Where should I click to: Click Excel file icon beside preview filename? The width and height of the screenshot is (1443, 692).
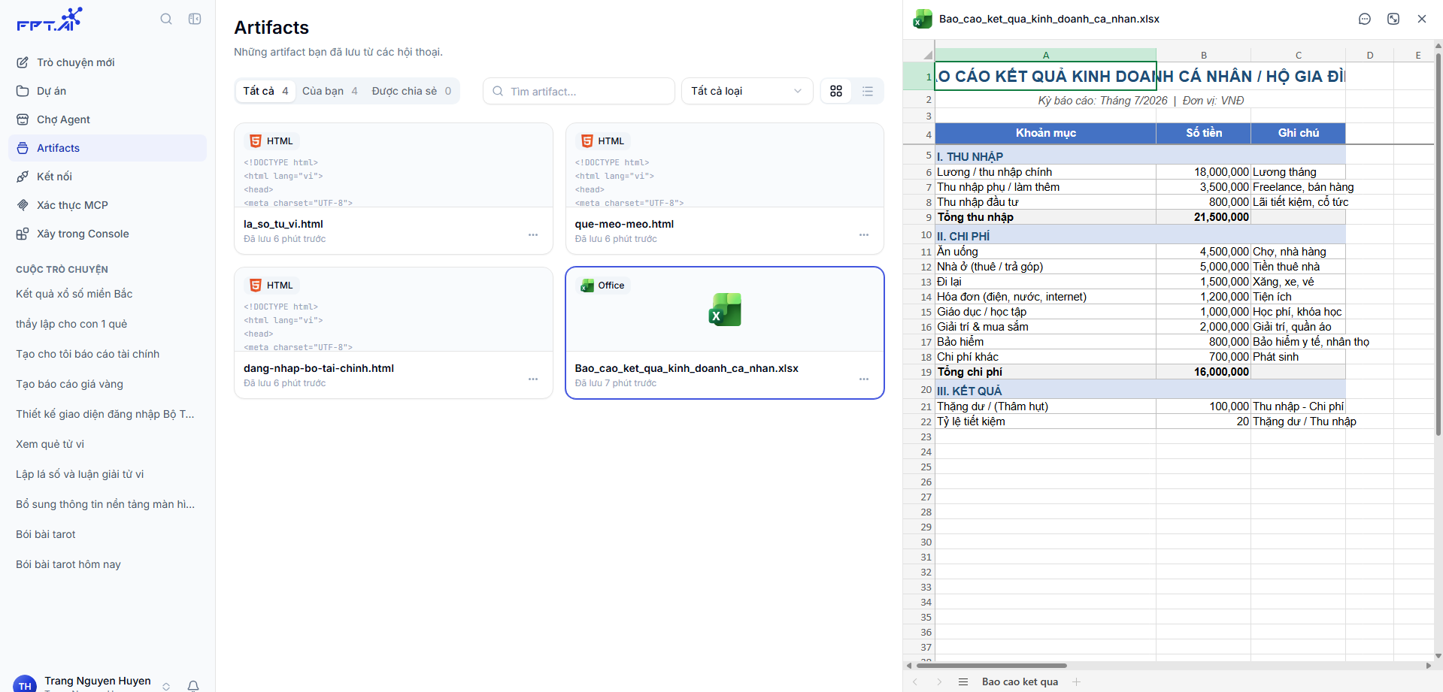point(923,19)
